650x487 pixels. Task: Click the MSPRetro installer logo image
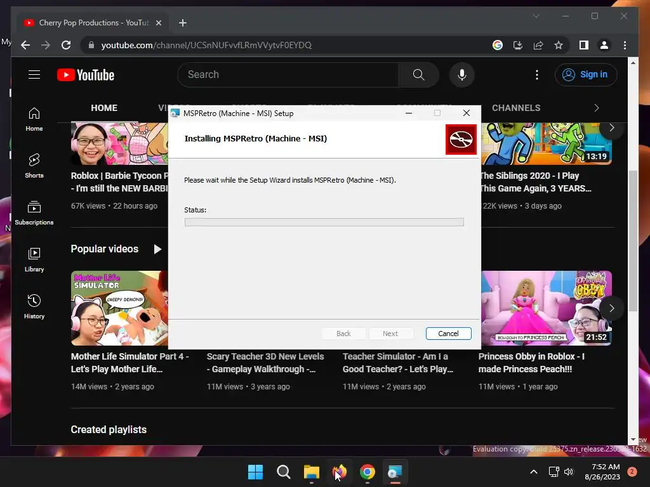point(461,140)
